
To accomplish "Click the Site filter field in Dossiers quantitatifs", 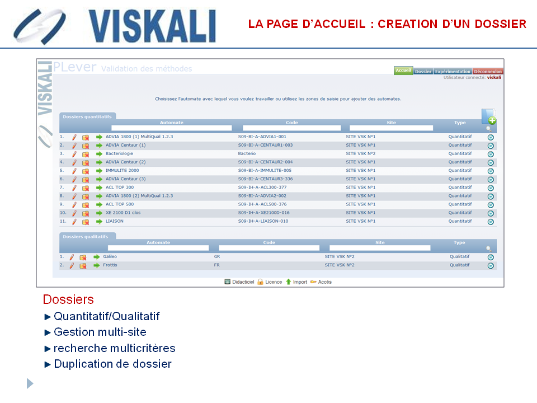I will coord(391,128).
